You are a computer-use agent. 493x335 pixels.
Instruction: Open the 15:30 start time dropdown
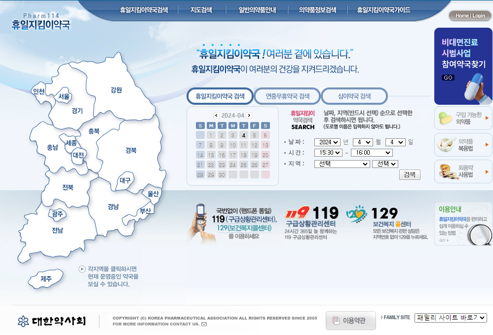[x=329, y=153]
